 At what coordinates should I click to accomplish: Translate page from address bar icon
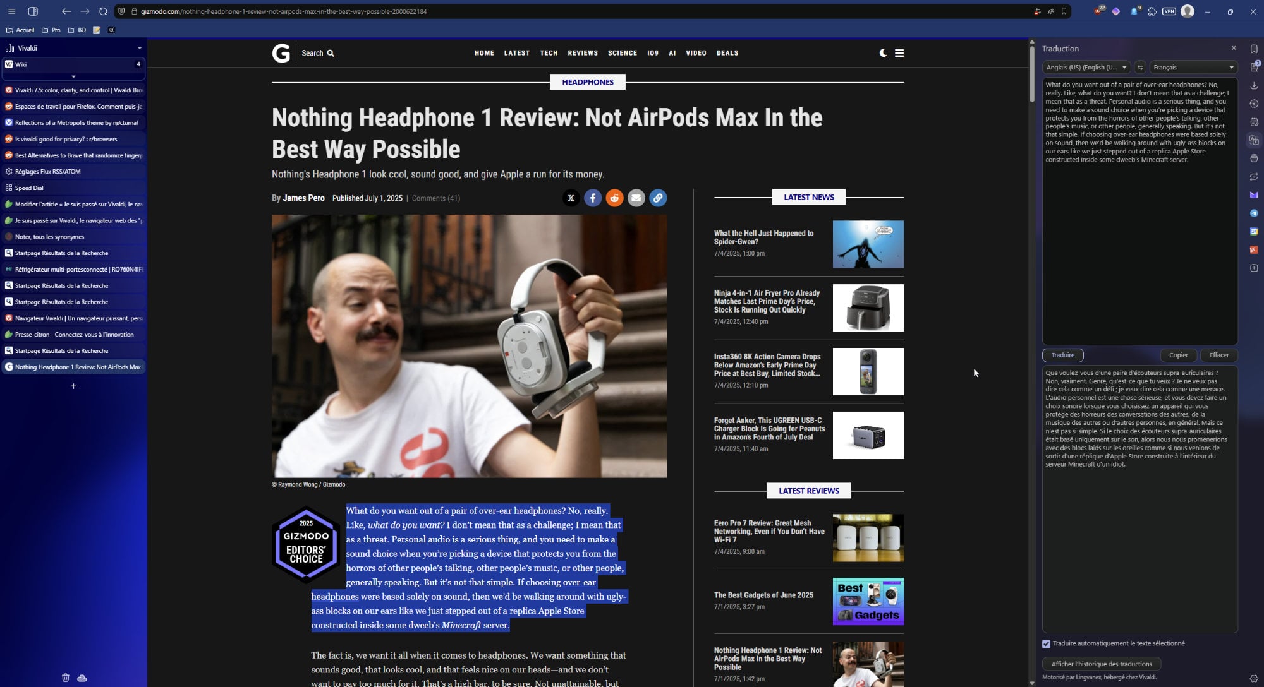click(x=1050, y=11)
